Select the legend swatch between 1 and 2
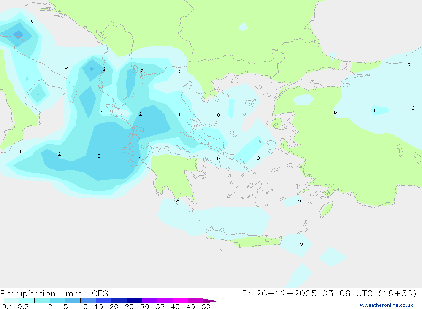422x309 pixels. coord(42,301)
